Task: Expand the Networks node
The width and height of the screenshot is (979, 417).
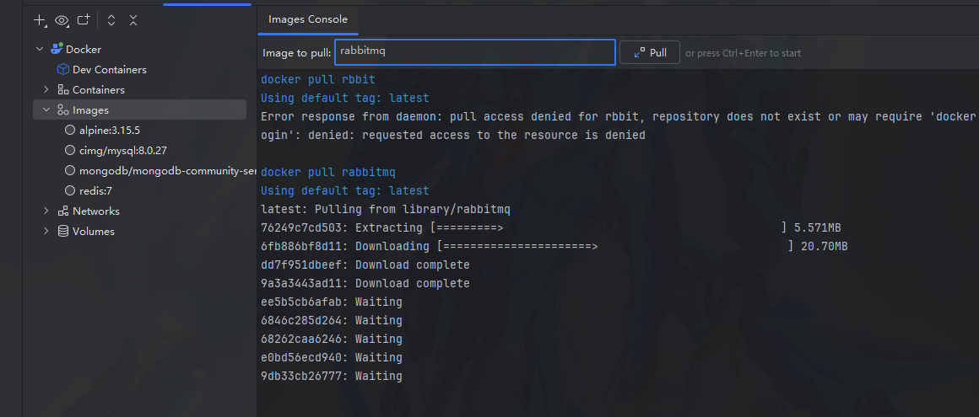Action: click(x=46, y=211)
